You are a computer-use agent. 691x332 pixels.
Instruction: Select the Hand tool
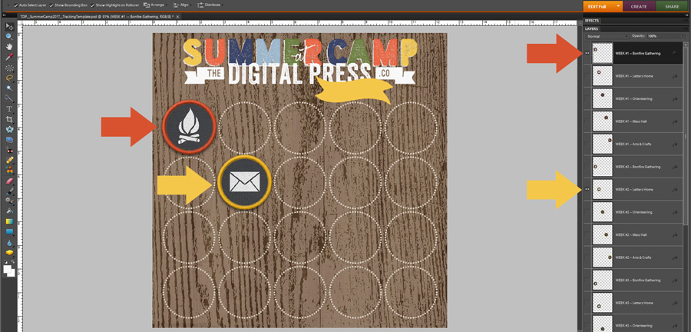(x=9, y=47)
